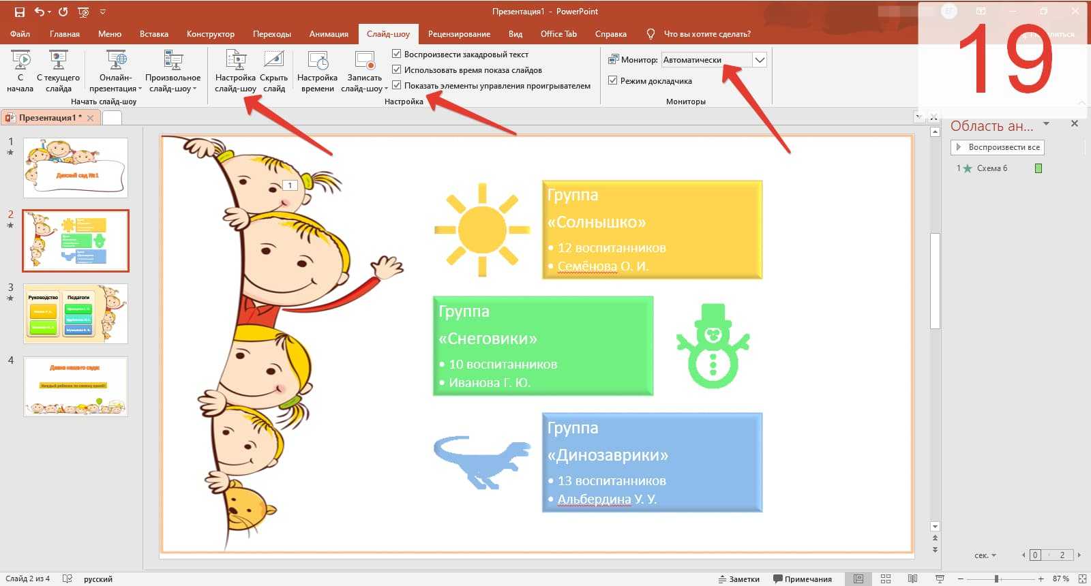Click 'Воспроизвести все' button in animation pane
Viewport: 1091px width, 586px height.
[x=998, y=147]
